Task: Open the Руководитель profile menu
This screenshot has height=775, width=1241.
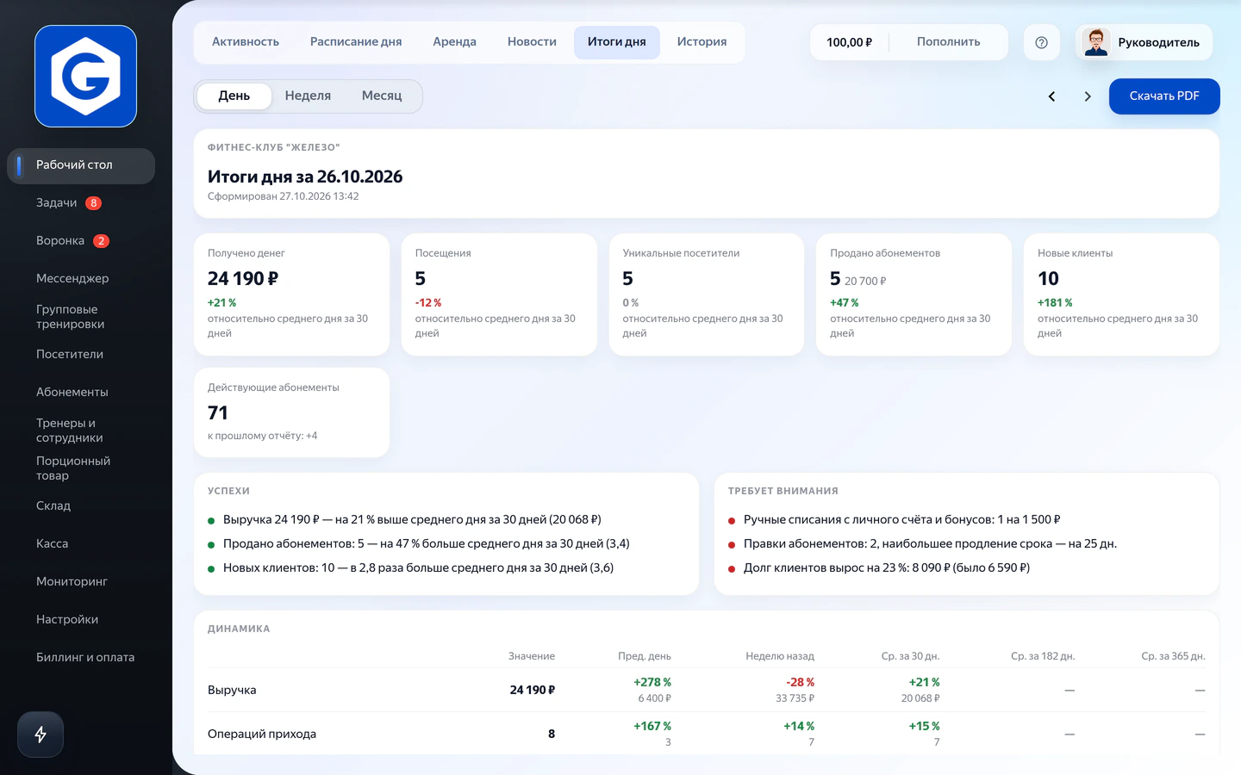Action: pyautogui.click(x=1144, y=42)
